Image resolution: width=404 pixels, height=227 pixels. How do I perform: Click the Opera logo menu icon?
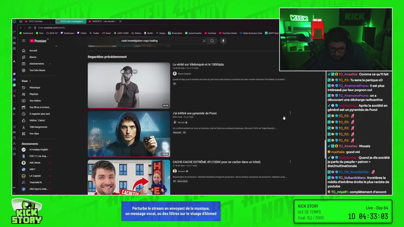(14, 21)
